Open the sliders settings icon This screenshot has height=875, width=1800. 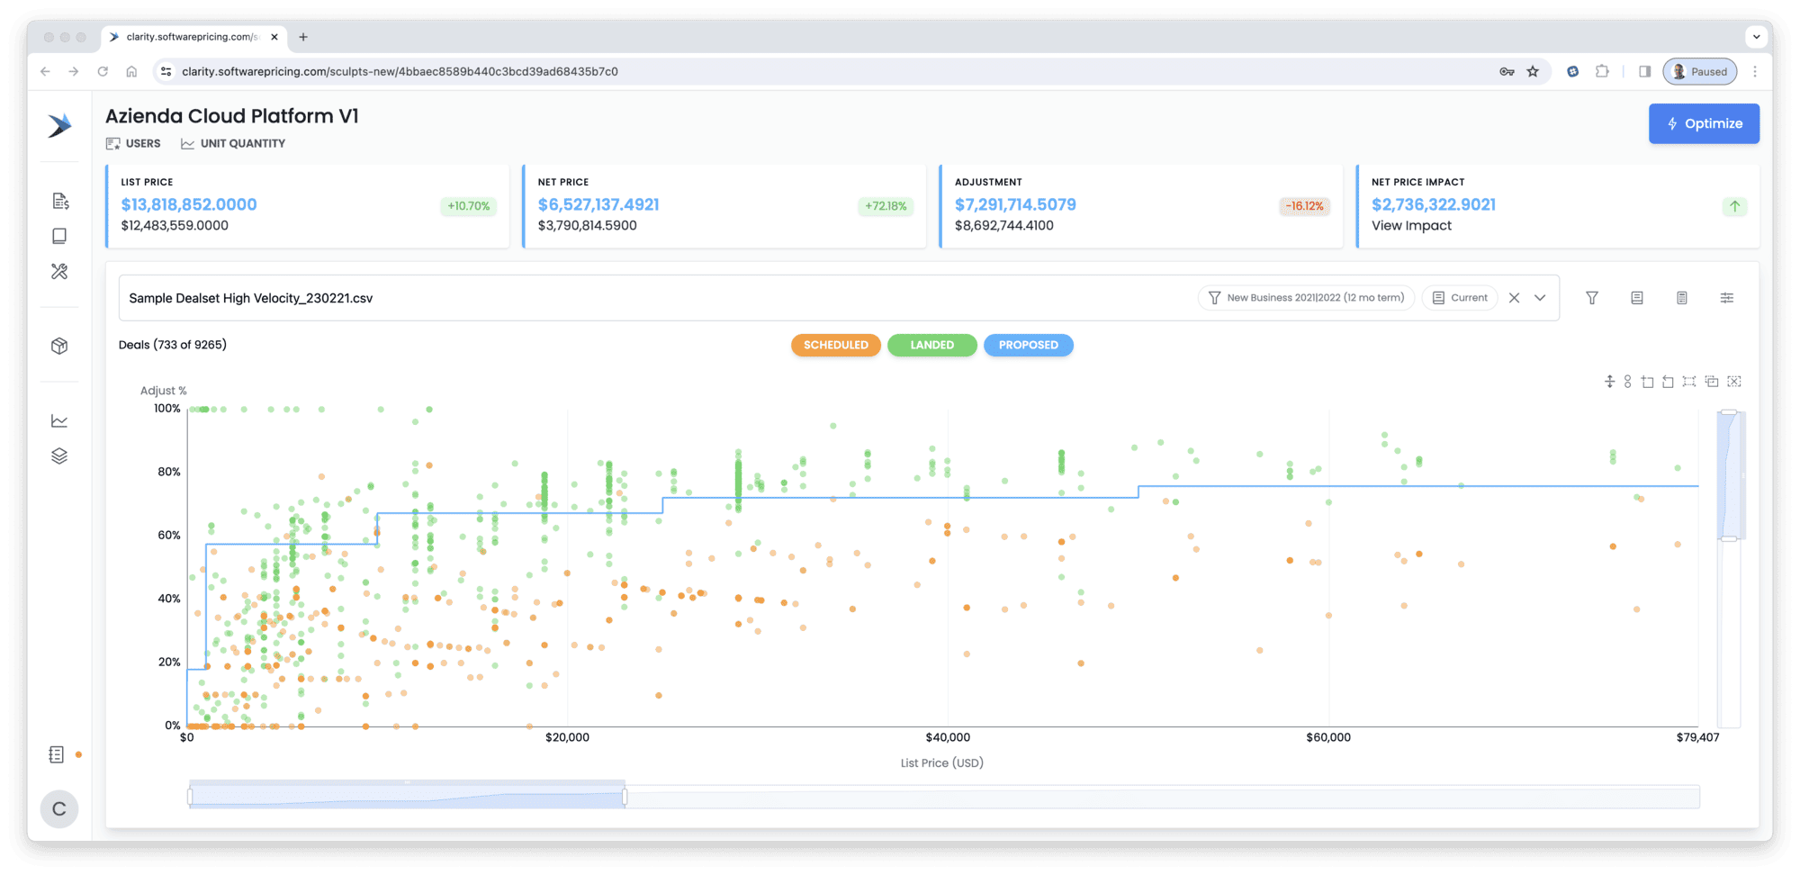1727,298
